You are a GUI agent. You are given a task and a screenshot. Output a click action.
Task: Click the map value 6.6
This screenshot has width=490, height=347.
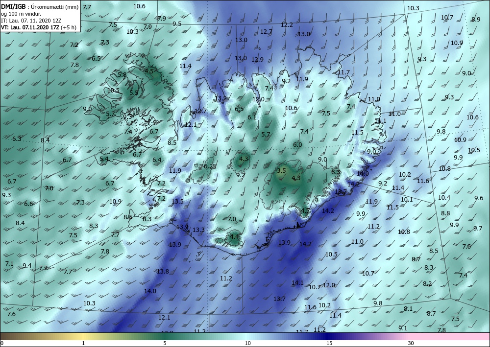pos(28,204)
